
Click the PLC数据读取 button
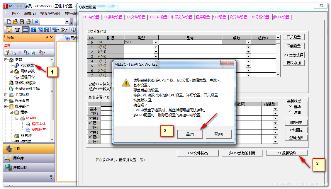pos(286,153)
